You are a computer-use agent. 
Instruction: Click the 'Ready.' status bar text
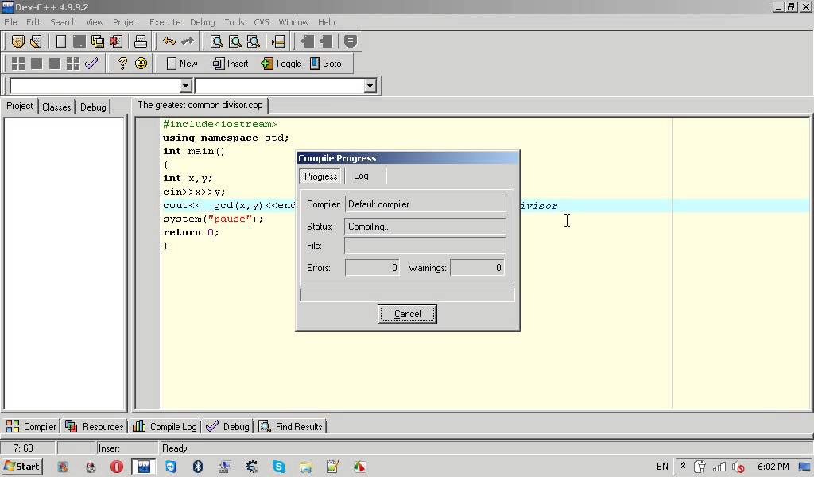175,448
